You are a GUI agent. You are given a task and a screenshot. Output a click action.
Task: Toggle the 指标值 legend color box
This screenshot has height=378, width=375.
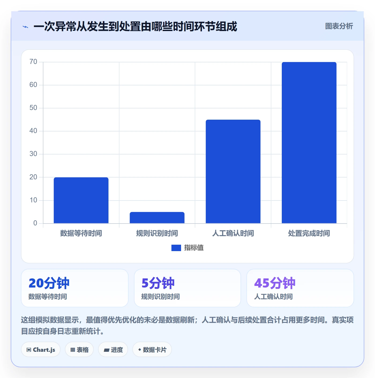click(x=176, y=248)
